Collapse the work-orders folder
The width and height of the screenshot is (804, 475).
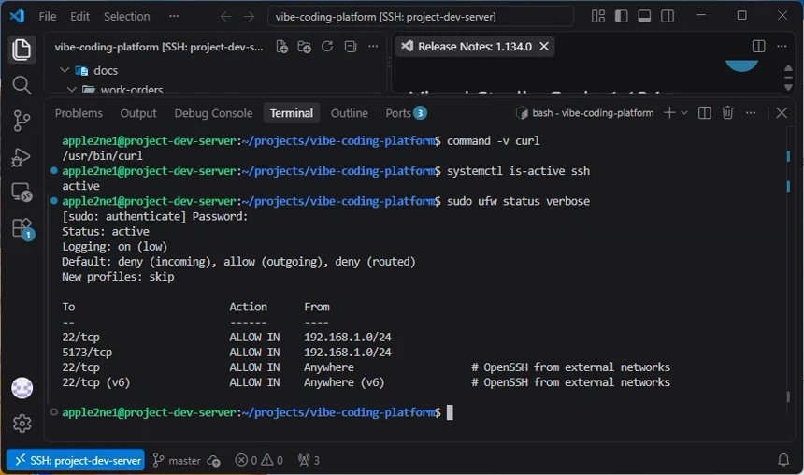tap(72, 89)
